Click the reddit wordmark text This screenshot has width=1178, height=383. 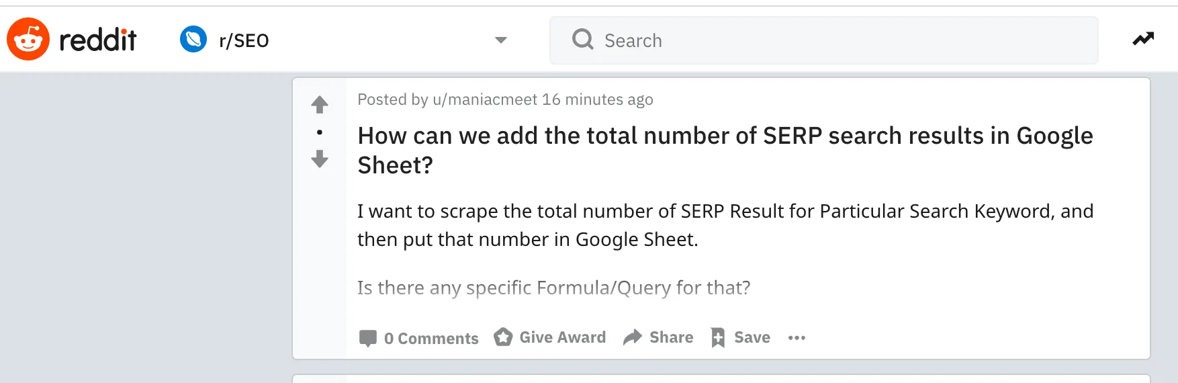(98, 40)
